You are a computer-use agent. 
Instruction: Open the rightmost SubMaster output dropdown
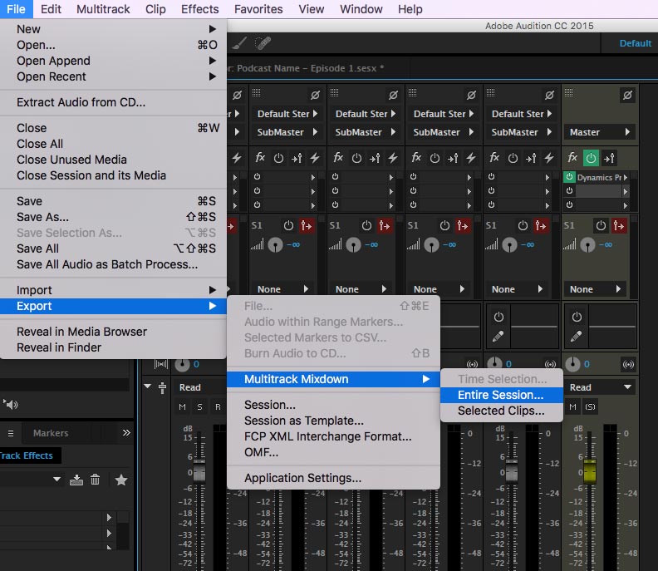coord(522,132)
